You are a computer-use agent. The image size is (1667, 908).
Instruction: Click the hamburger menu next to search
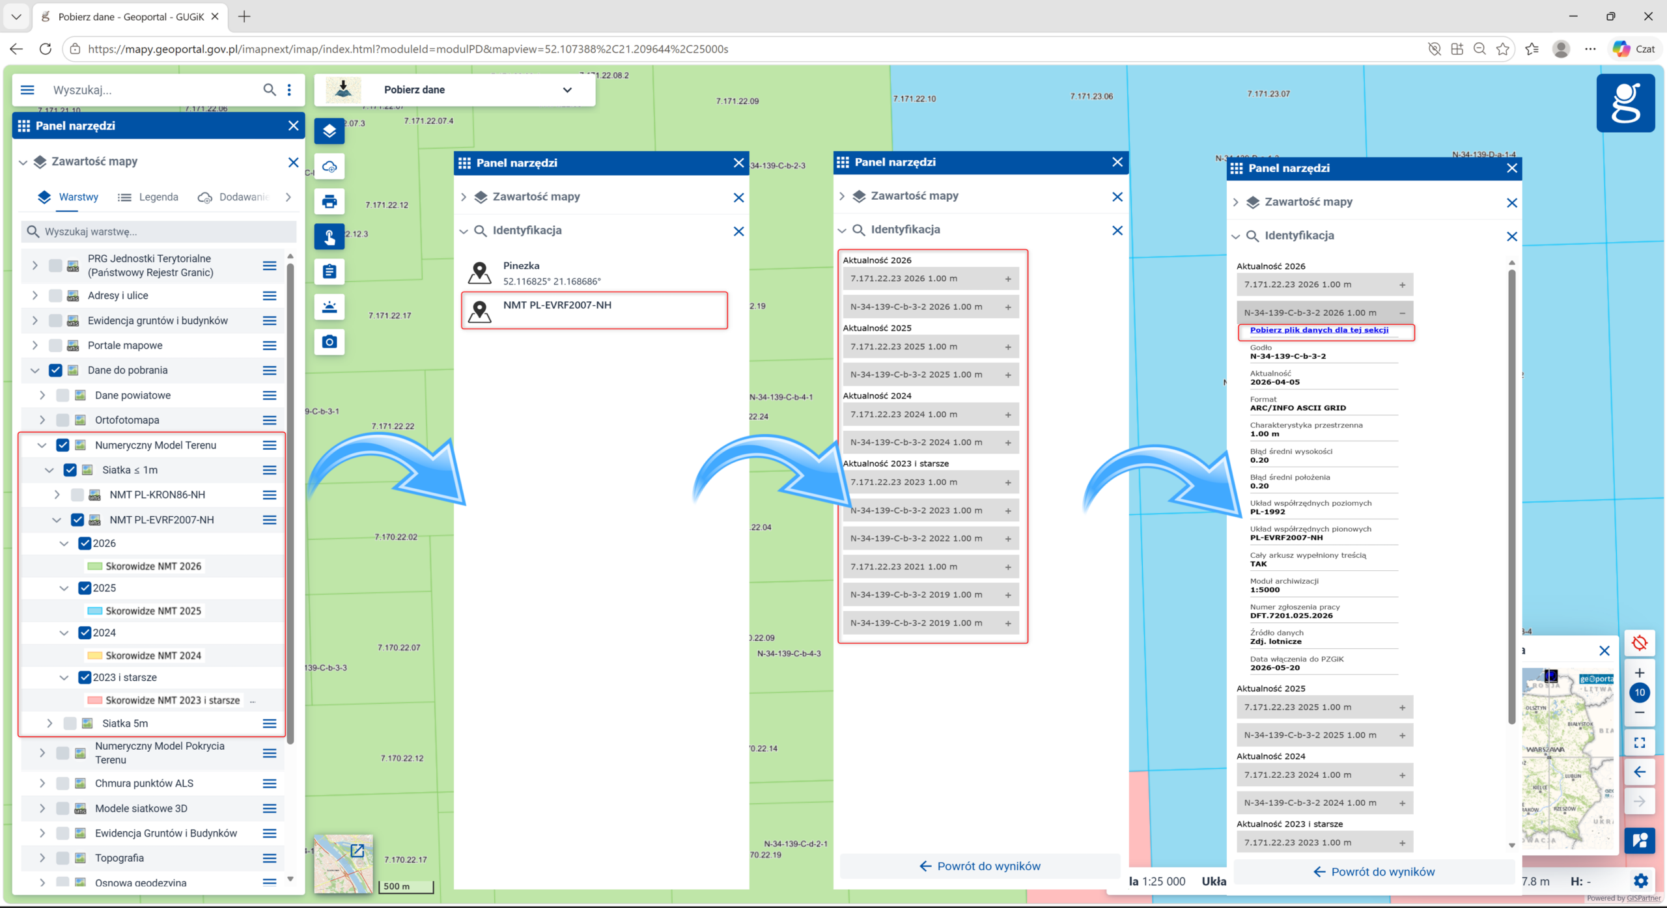click(x=27, y=90)
